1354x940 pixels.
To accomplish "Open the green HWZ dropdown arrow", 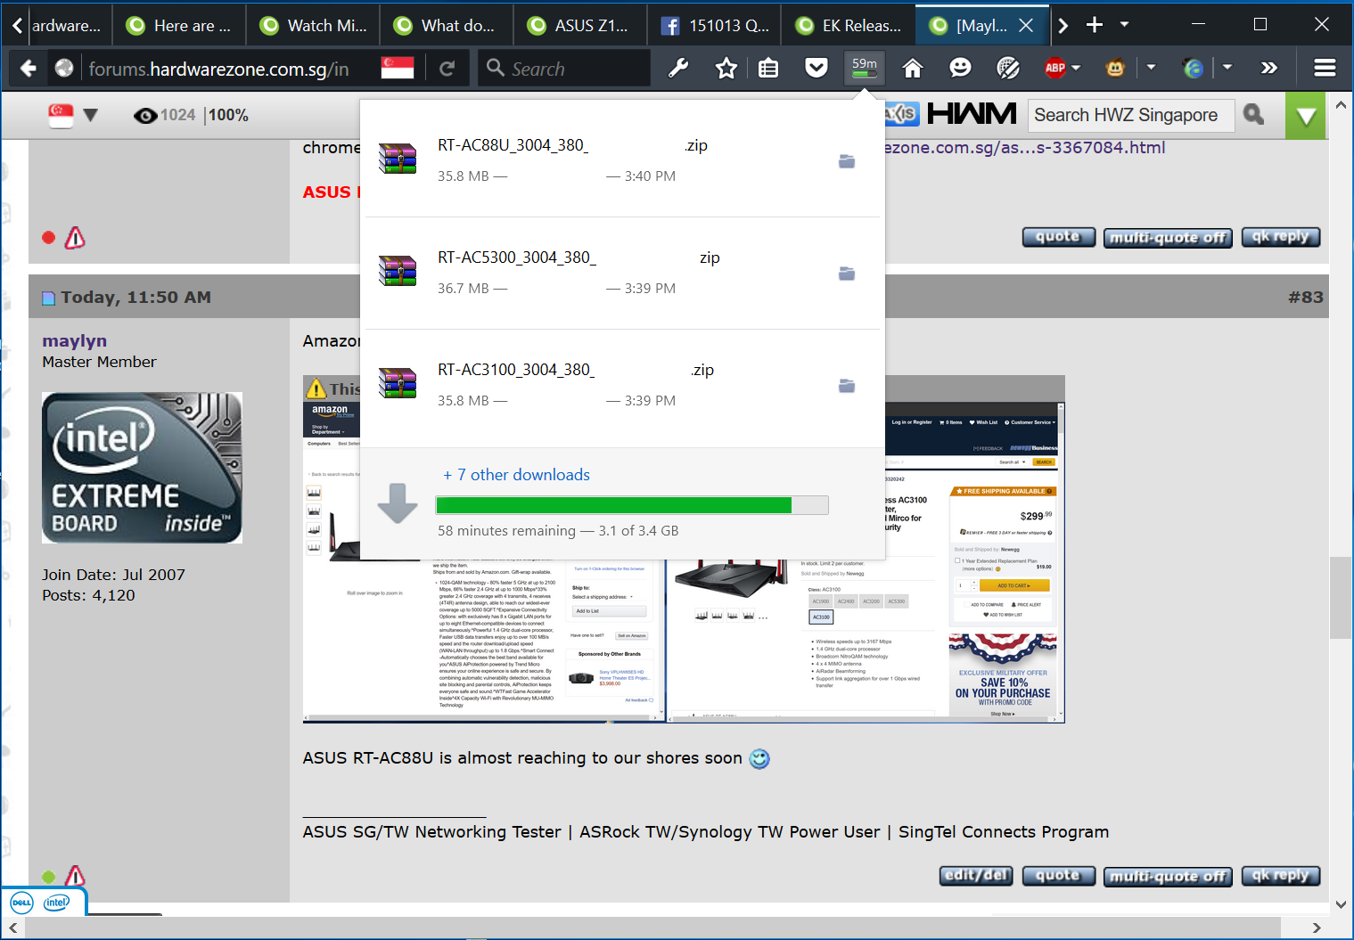I will (1305, 116).
